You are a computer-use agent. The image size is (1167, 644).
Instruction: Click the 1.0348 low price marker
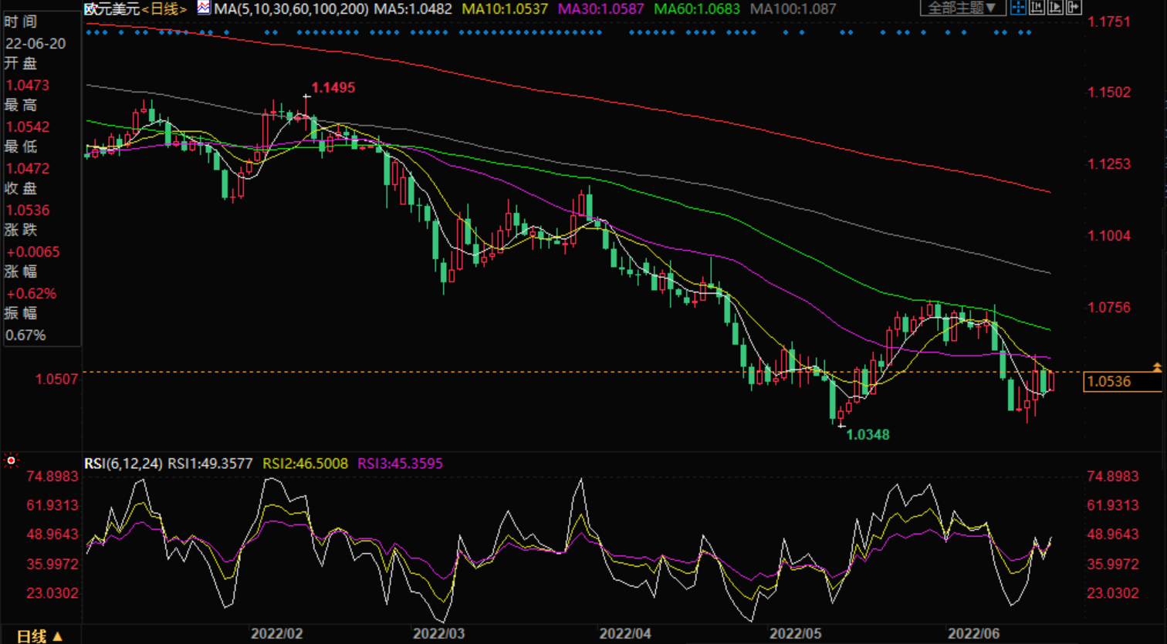[x=868, y=435]
